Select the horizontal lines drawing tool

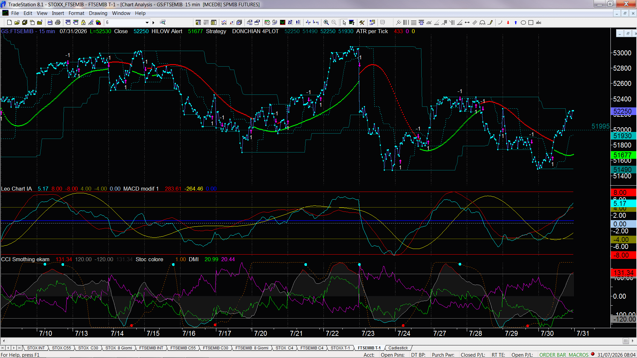click(414, 23)
